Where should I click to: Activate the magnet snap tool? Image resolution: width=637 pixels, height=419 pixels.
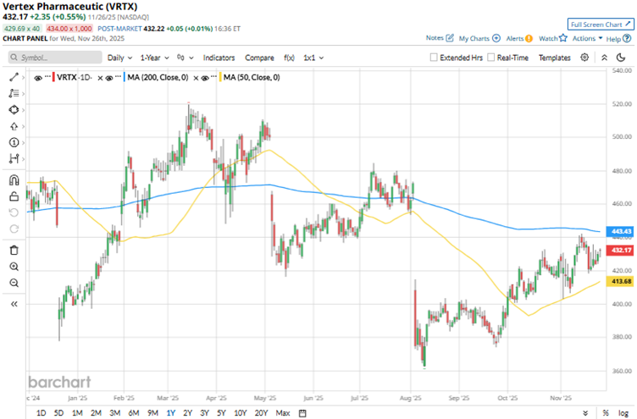coord(14,179)
